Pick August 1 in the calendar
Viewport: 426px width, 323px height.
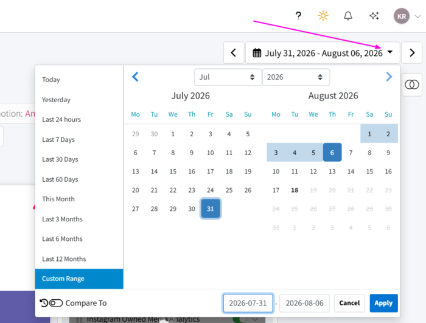(x=369, y=134)
